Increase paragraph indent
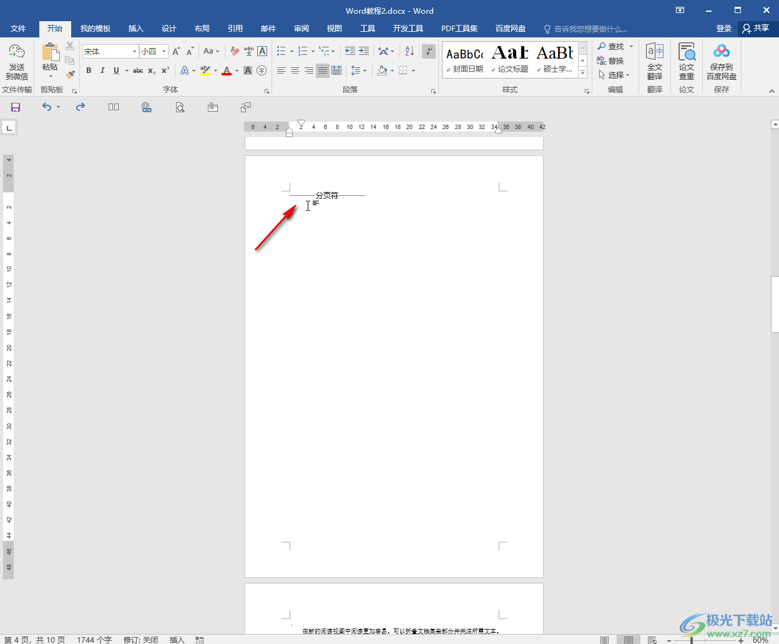The image size is (779, 644). (364, 51)
